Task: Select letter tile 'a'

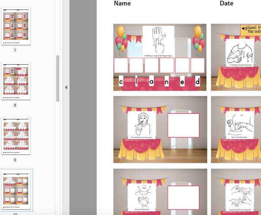Action: tap(151, 81)
